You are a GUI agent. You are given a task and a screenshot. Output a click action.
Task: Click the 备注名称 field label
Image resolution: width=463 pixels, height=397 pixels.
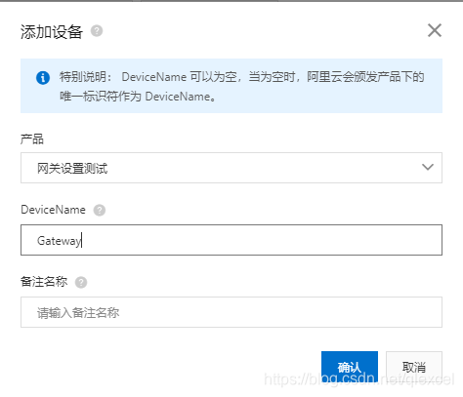[x=44, y=282]
